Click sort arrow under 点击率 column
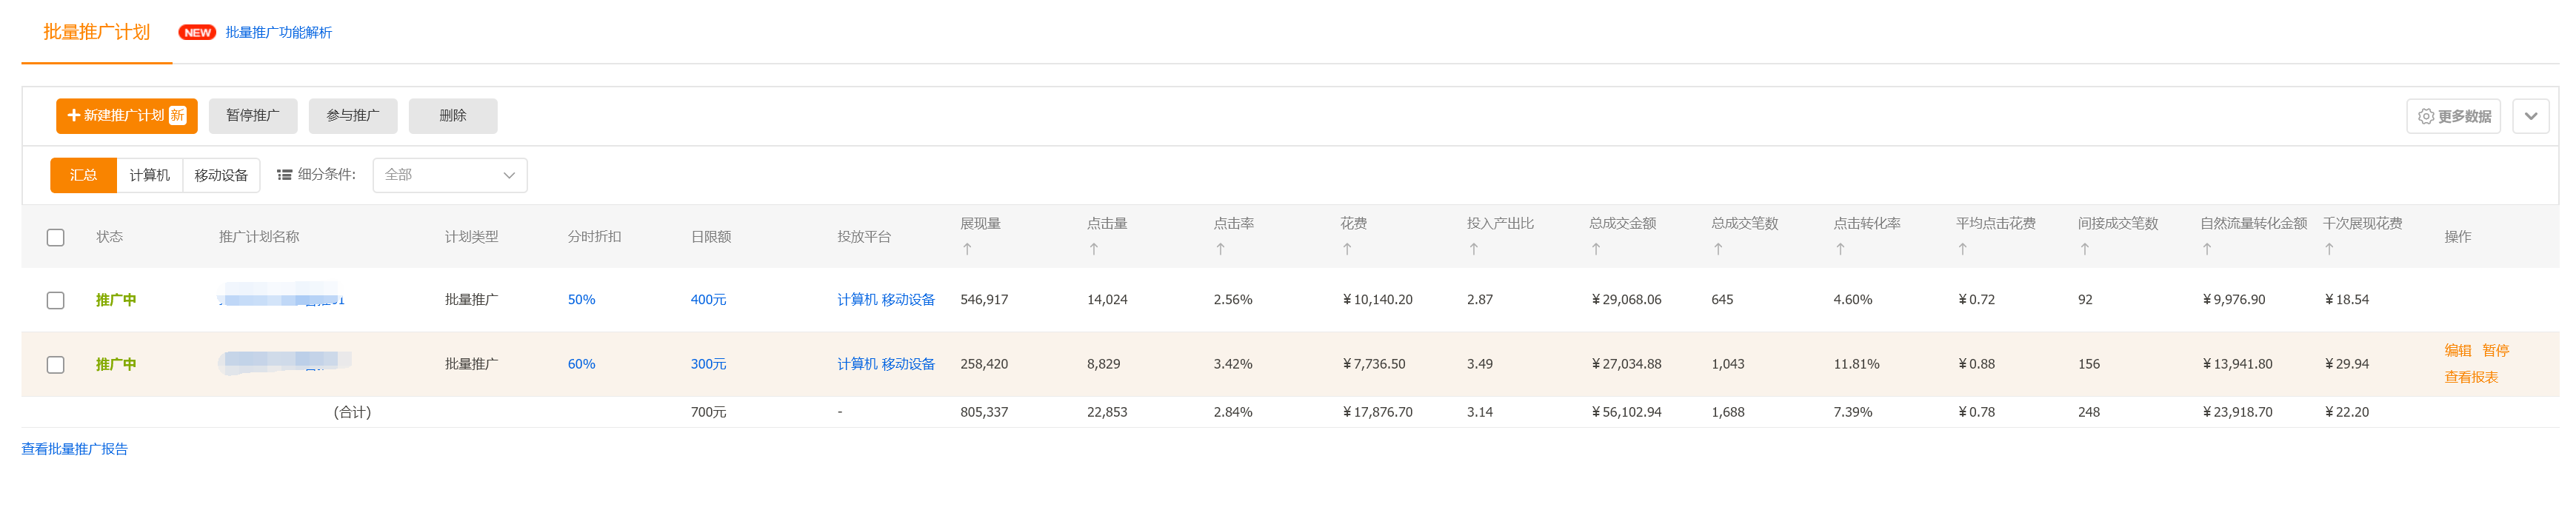2576x507 pixels. point(1220,249)
